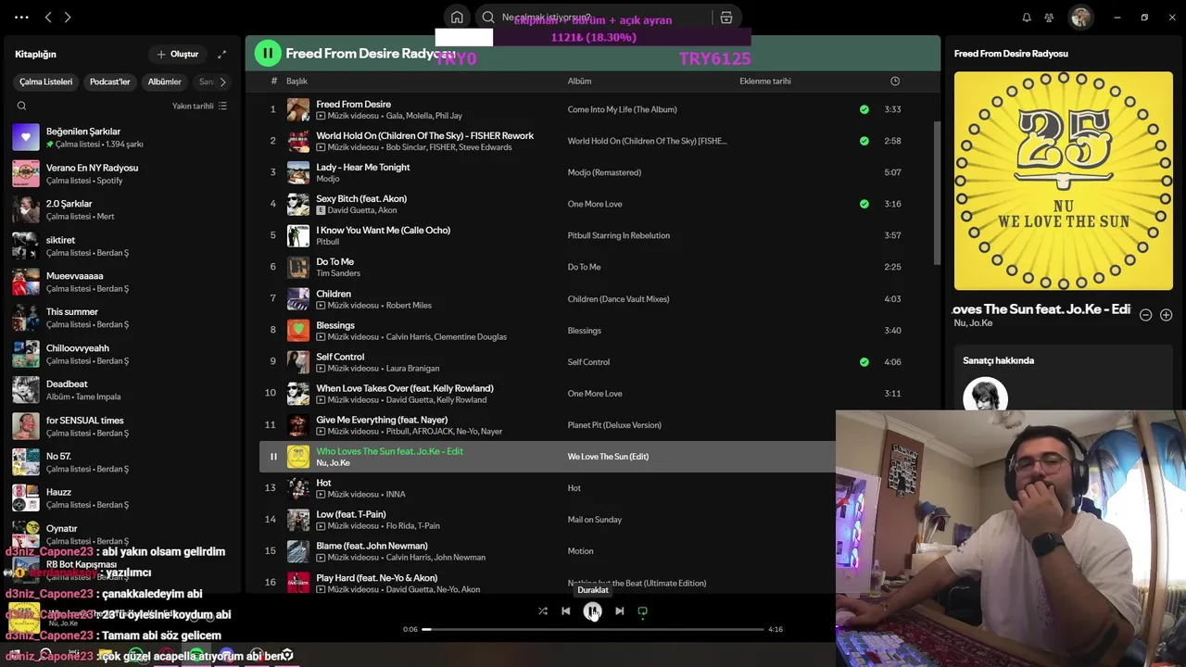Add current song with plus circle icon
The image size is (1186, 667).
click(x=1166, y=315)
